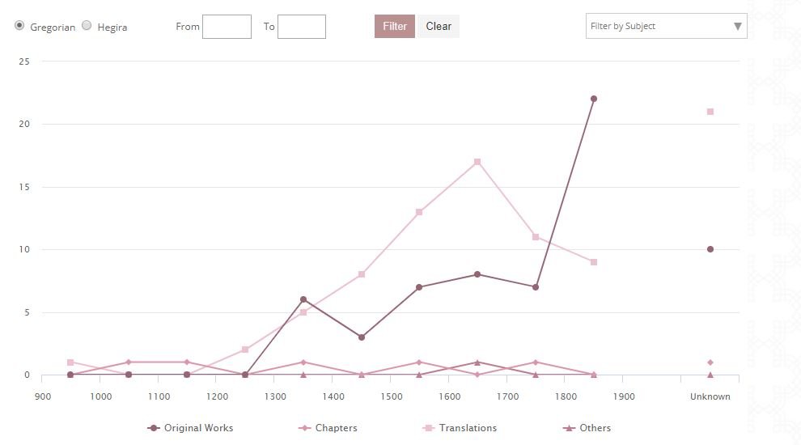Click Translations peak marker at 17
This screenshot has height=445, width=801.
click(x=477, y=162)
